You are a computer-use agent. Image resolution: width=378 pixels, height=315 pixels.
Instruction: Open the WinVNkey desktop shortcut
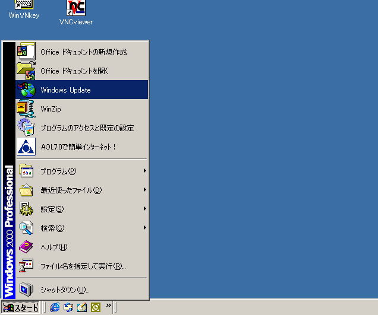point(24,9)
